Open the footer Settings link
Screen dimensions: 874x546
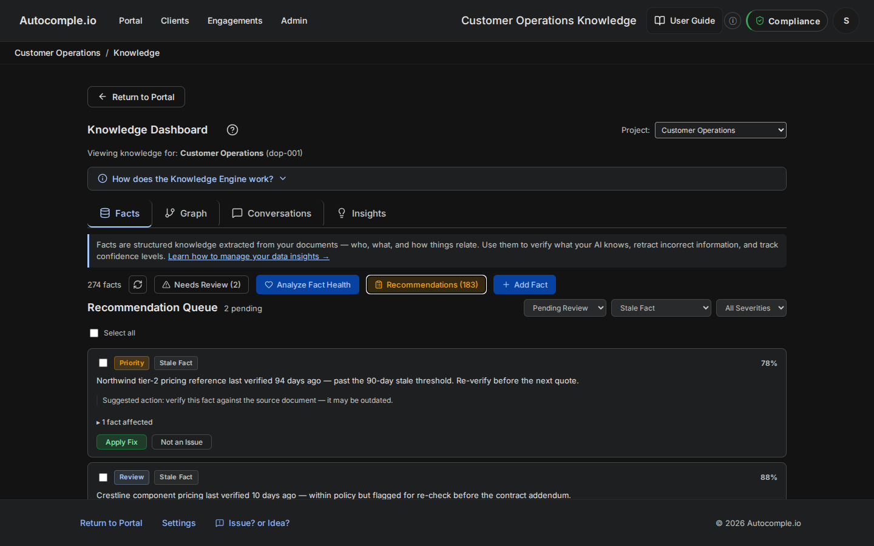[178, 523]
